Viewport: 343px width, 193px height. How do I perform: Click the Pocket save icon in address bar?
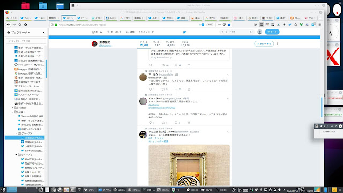click(224, 25)
